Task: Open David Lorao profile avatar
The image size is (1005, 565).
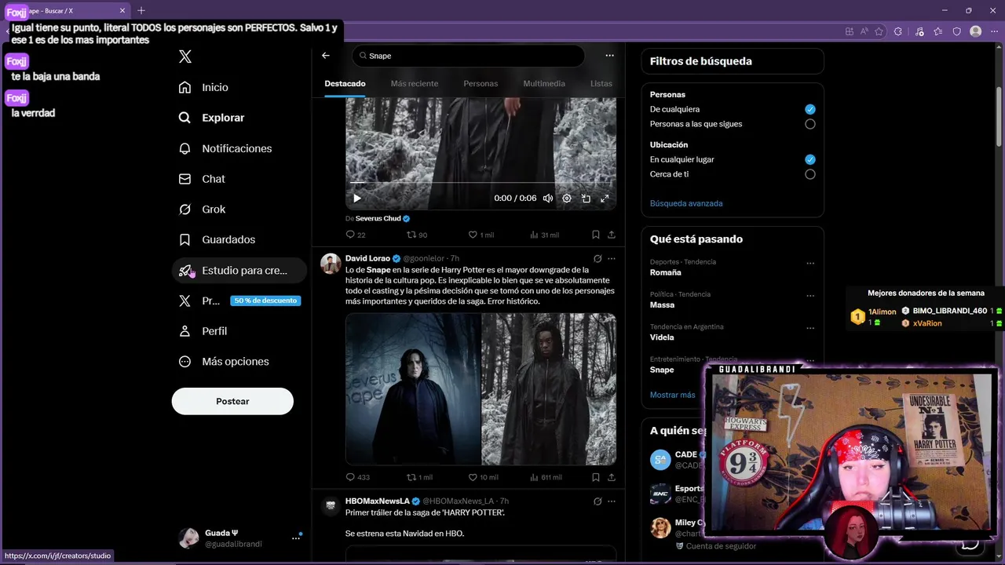Action: (331, 264)
